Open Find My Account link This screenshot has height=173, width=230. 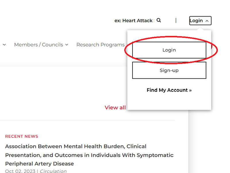click(x=169, y=90)
